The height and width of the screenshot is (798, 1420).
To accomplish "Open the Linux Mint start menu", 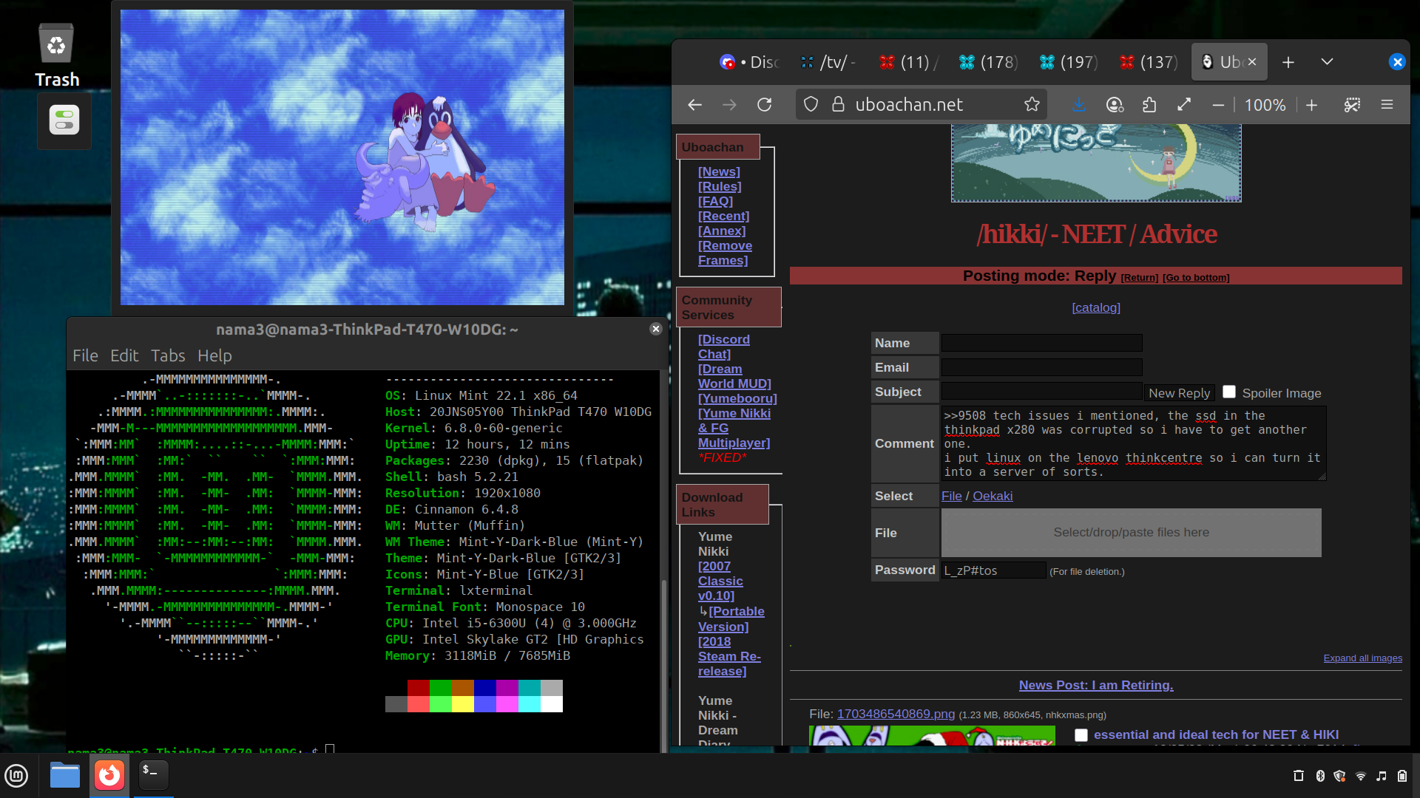I will point(16,775).
